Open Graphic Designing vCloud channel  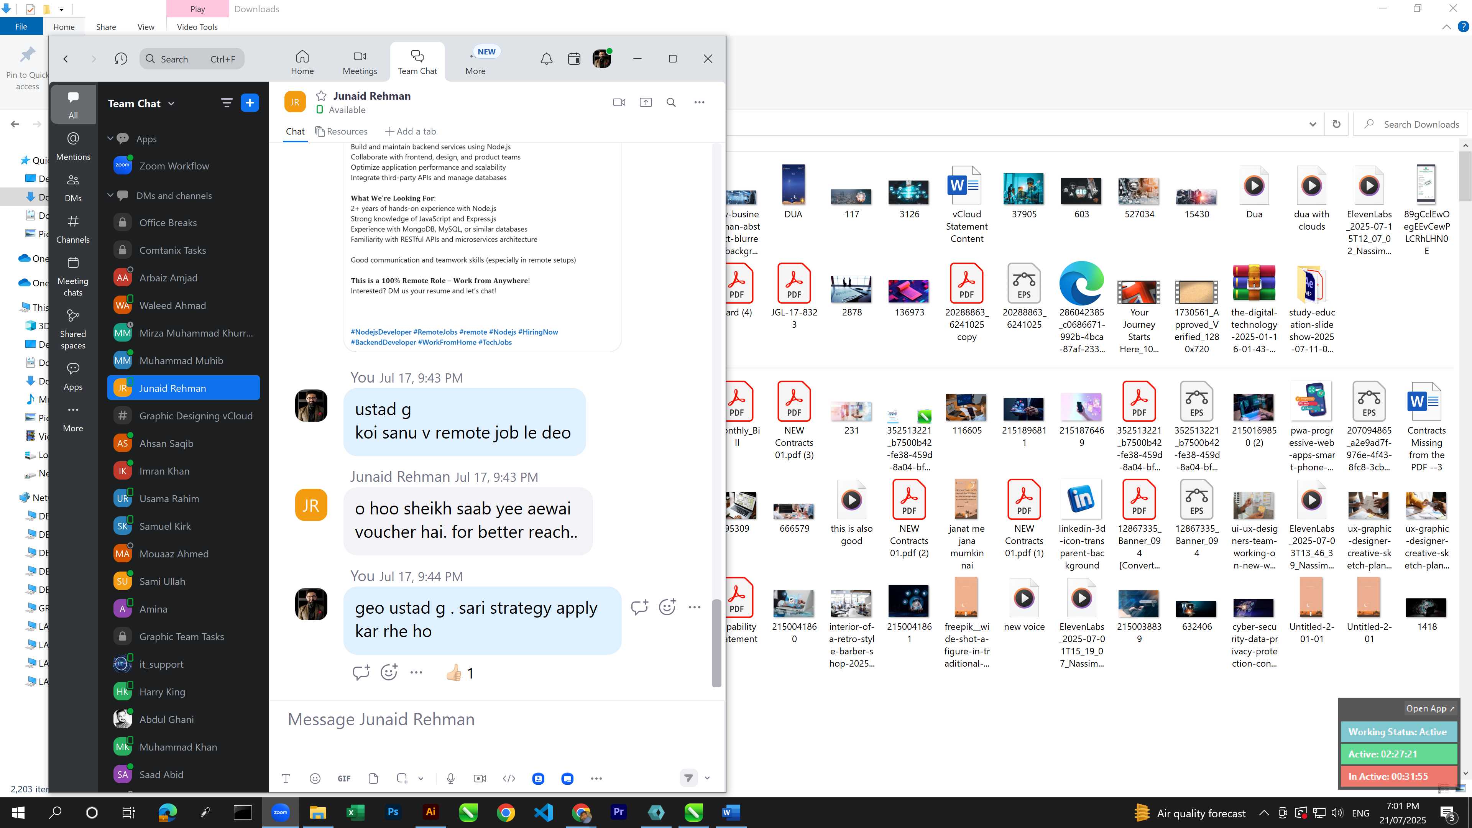point(184,416)
